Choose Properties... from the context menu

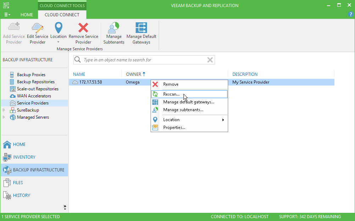pos(189,127)
